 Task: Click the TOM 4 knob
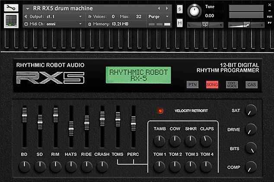click(206, 167)
